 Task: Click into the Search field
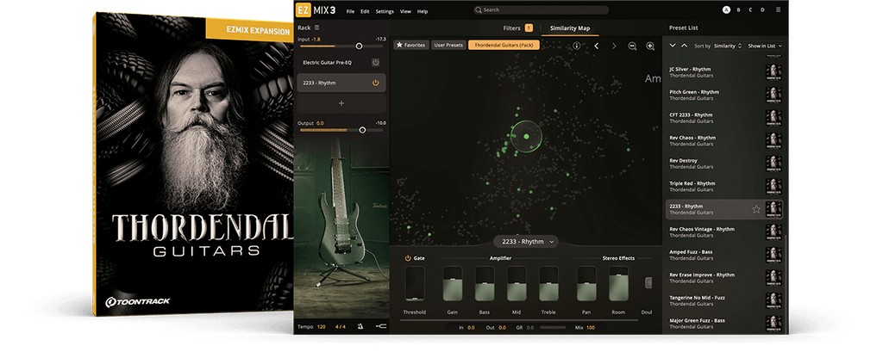[x=541, y=10]
